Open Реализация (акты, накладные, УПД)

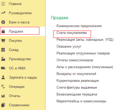(85, 40)
